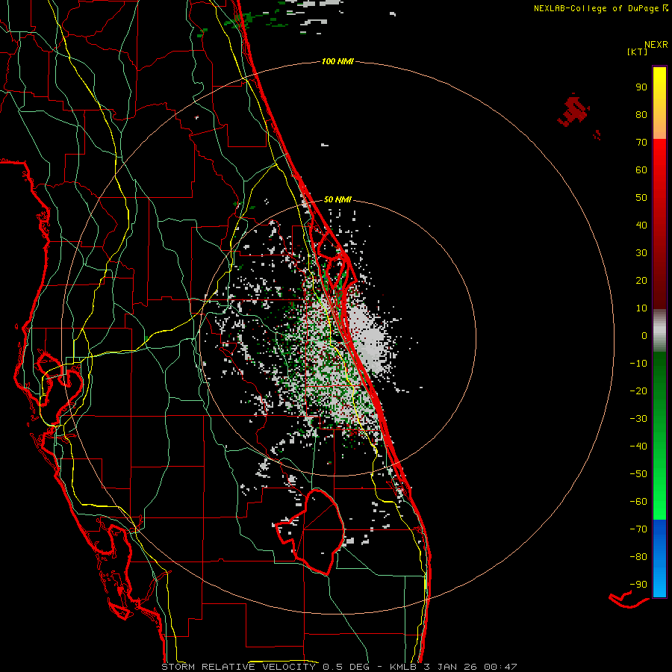
Task: Click the NEXR label above the scale
Action: click(656, 45)
